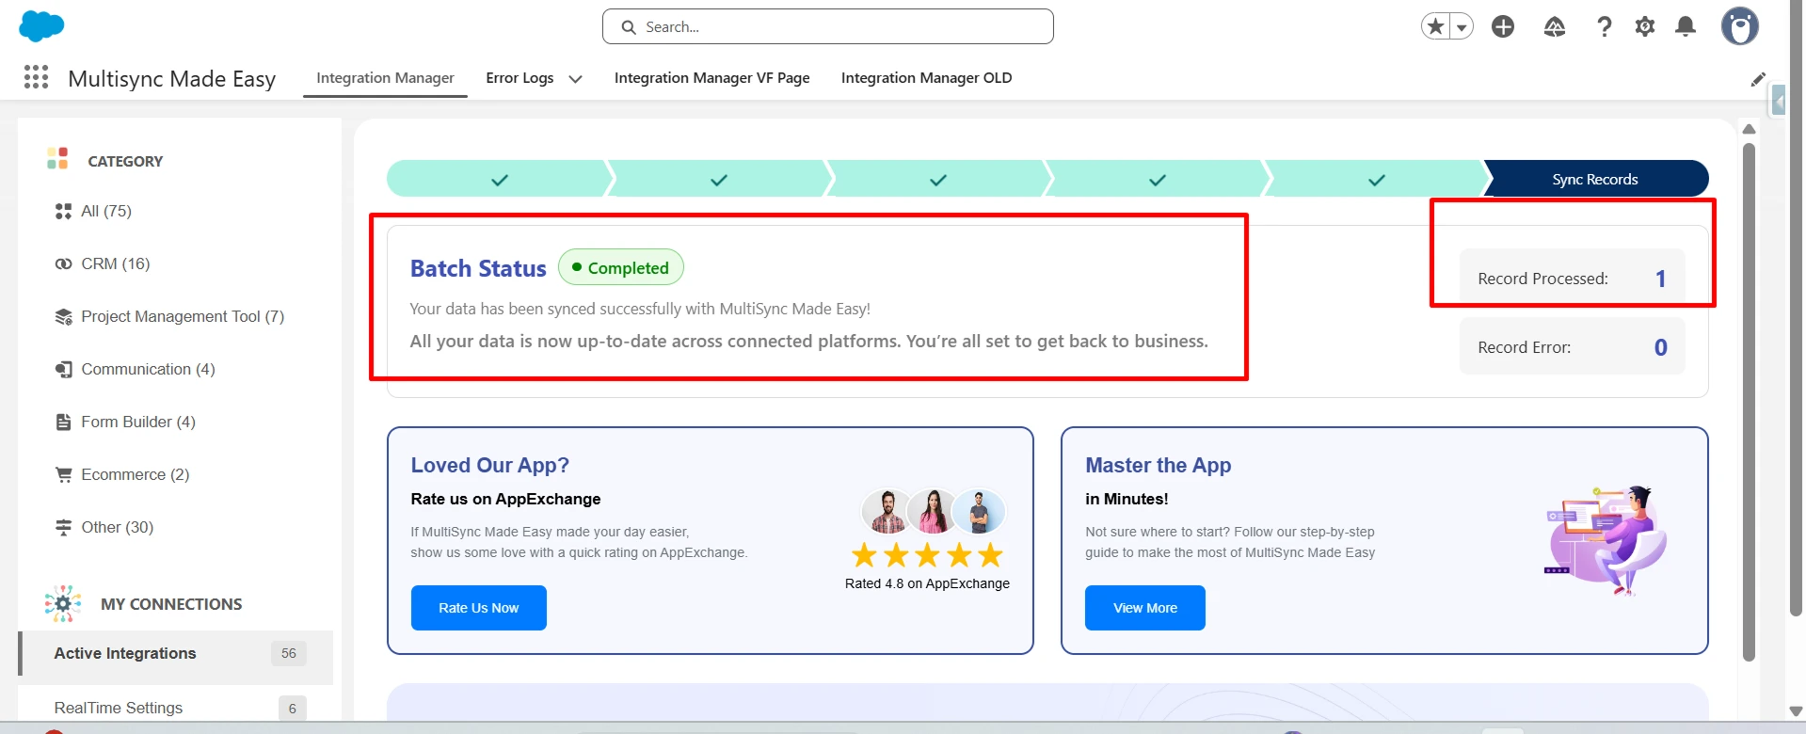Click the Rated 4.8 on AppExchange text
The image size is (1806, 734).
pyautogui.click(x=927, y=583)
